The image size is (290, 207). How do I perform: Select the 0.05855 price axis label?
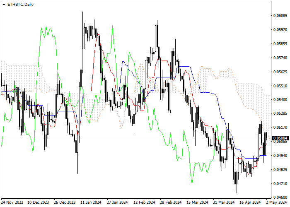pos(280,44)
